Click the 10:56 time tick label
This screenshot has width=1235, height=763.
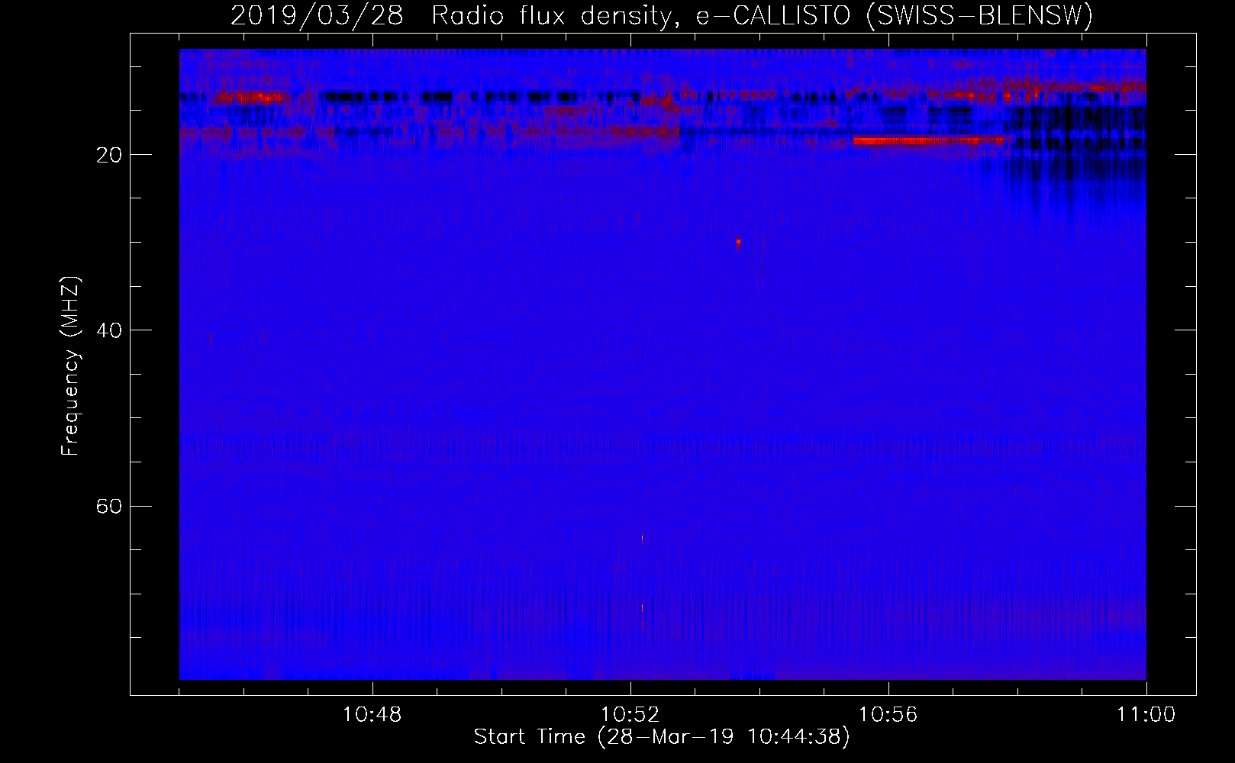[x=888, y=715]
